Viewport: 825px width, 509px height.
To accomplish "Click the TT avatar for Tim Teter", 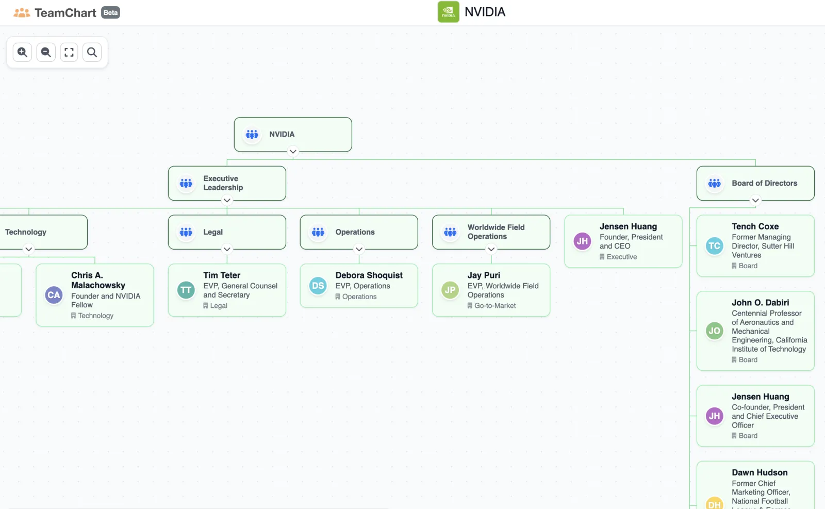I will coord(186,290).
